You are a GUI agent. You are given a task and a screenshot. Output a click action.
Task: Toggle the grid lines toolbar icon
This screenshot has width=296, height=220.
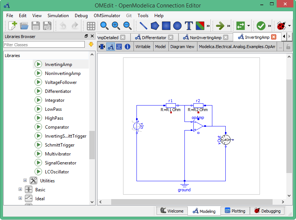coord(91,26)
